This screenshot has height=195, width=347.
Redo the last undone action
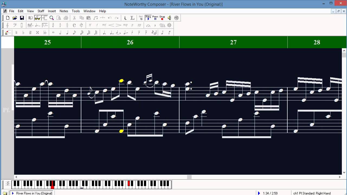[x=117, y=18]
